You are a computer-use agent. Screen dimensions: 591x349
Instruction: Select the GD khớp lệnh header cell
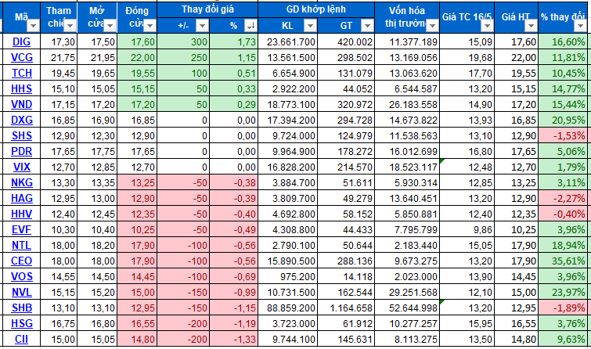pos(316,10)
